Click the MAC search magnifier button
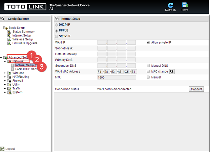This screenshot has width=210, height=152. (x=172, y=72)
